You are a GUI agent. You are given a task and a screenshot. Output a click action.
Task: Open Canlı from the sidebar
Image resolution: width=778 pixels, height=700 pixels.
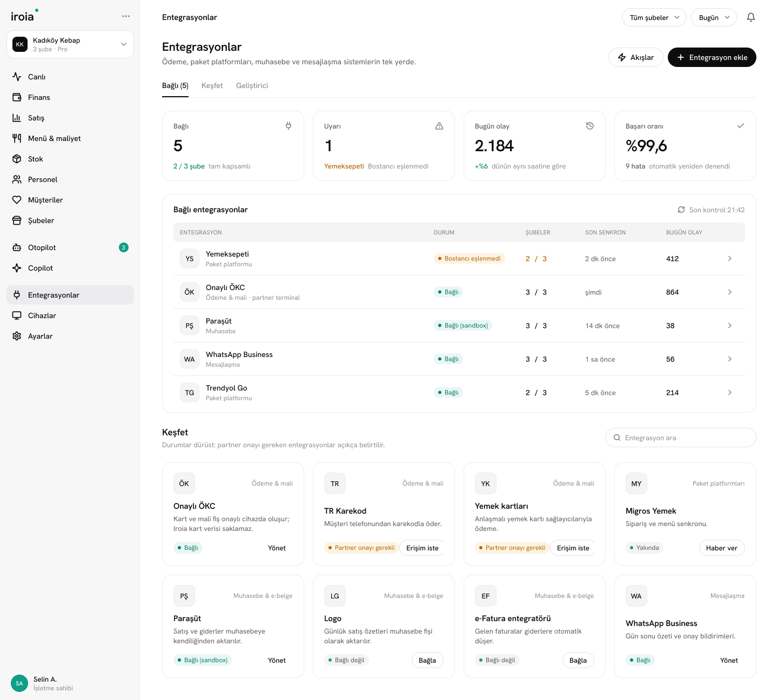(x=70, y=77)
